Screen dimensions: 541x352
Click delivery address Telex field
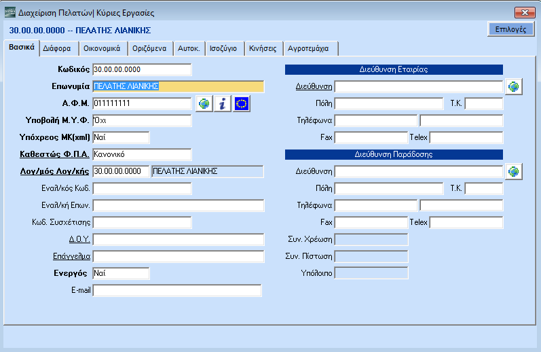coord(466,222)
